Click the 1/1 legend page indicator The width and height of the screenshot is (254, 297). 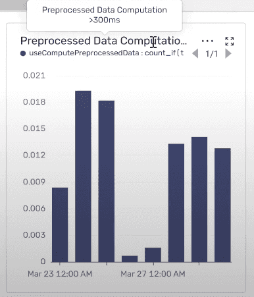click(211, 54)
